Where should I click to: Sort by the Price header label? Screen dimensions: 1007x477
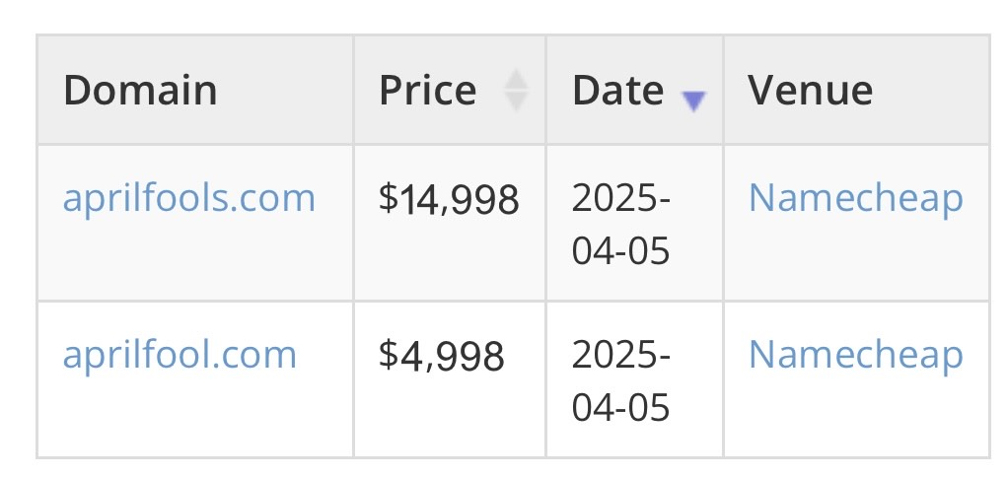(x=427, y=91)
